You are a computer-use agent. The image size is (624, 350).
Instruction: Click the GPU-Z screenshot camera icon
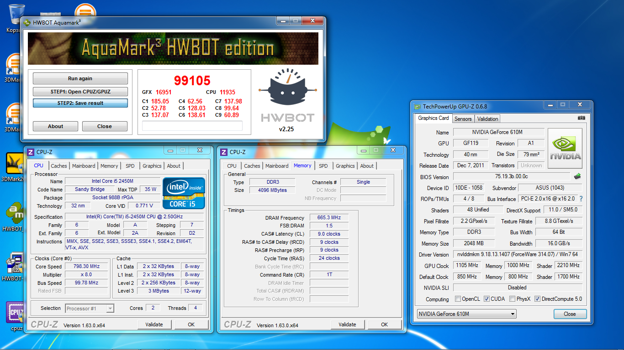(581, 118)
